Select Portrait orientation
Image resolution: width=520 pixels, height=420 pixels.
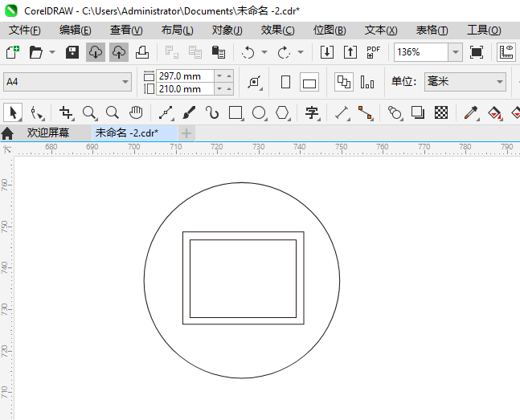click(x=285, y=82)
